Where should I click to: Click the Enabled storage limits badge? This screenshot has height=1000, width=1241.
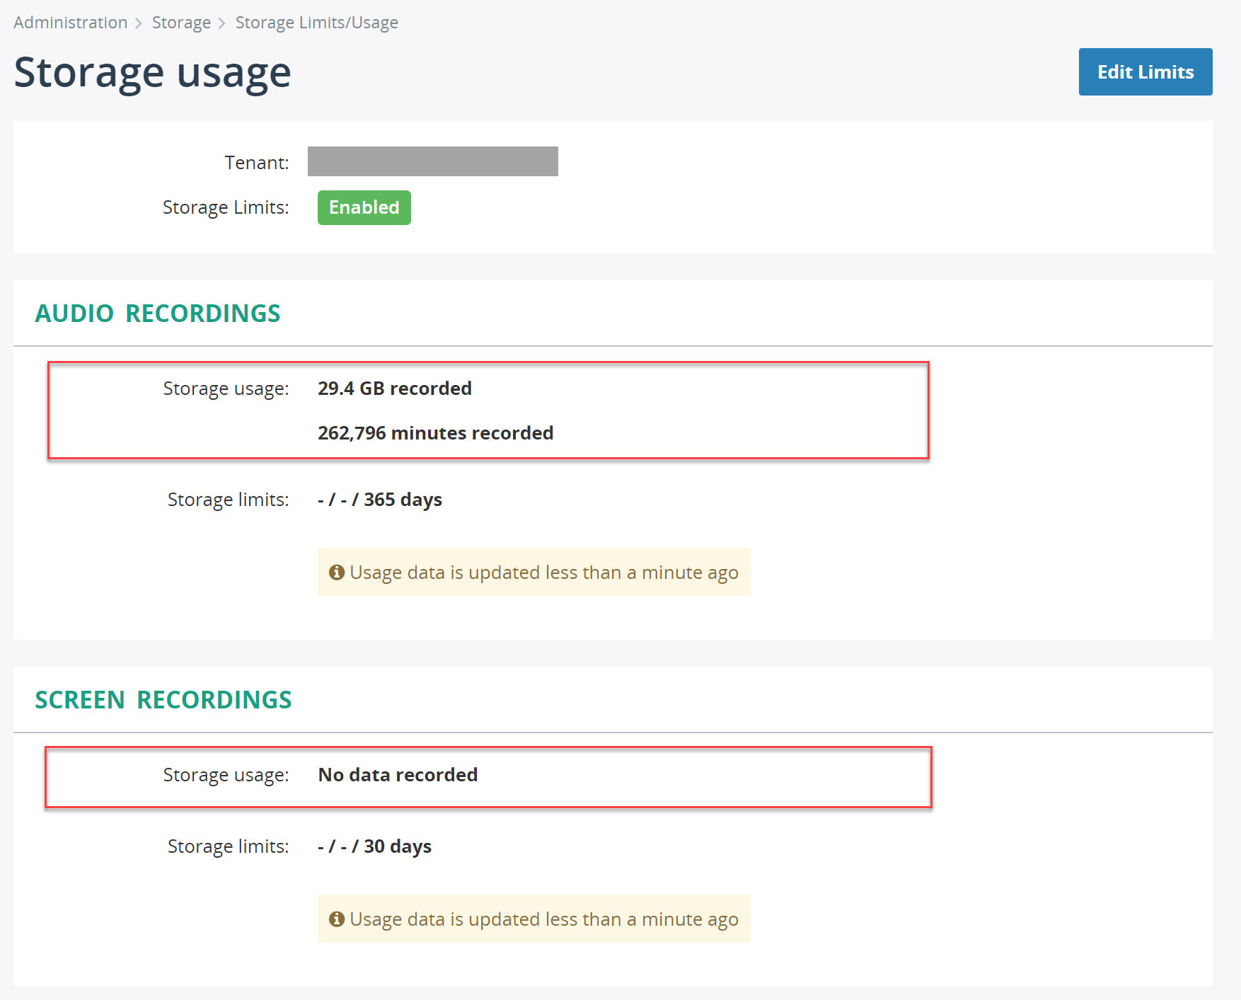(x=364, y=207)
